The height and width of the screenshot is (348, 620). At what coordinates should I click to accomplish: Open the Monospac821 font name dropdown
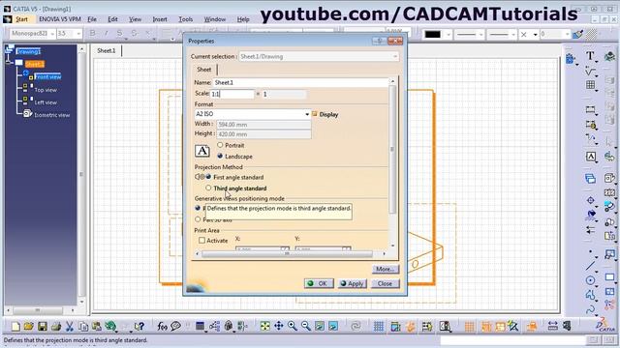pyautogui.click(x=51, y=34)
